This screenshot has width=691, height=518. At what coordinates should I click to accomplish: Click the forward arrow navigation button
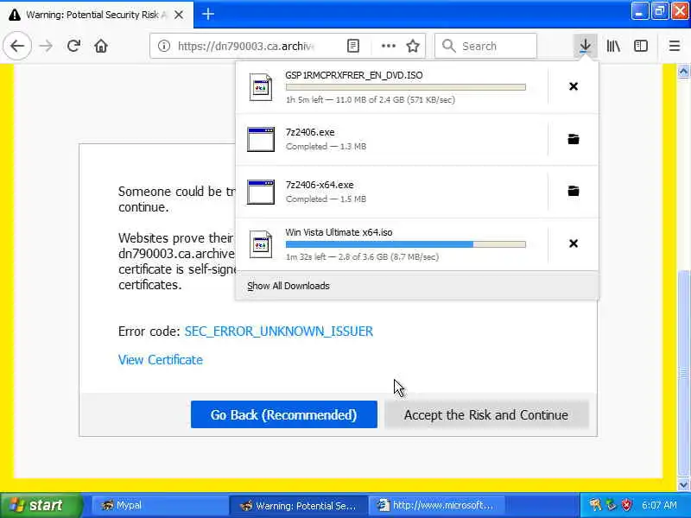46,46
